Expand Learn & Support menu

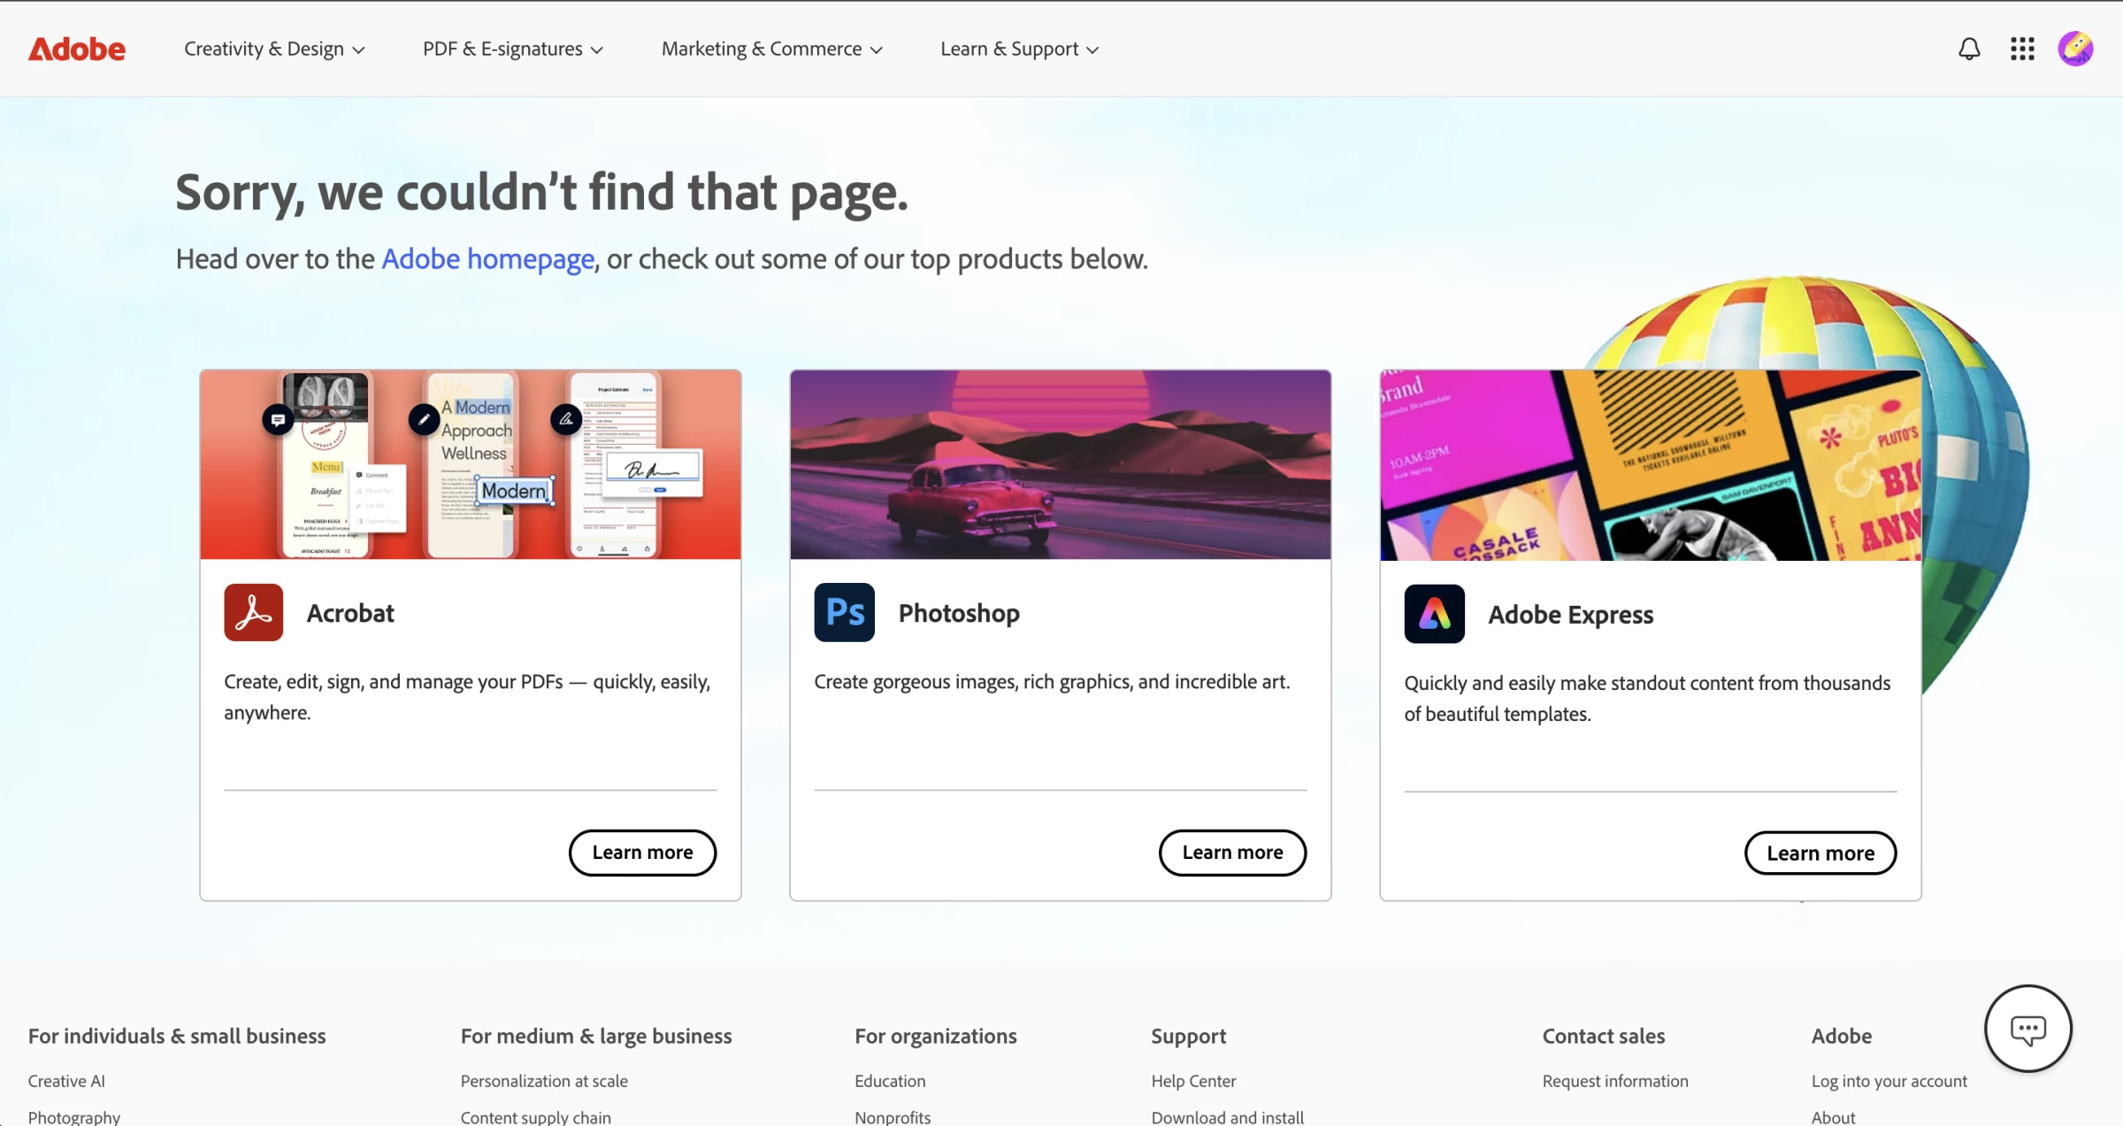[1020, 49]
